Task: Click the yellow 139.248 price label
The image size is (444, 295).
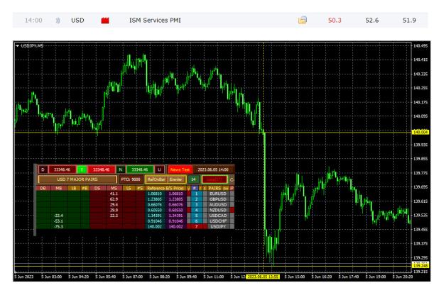Action: [x=421, y=266]
